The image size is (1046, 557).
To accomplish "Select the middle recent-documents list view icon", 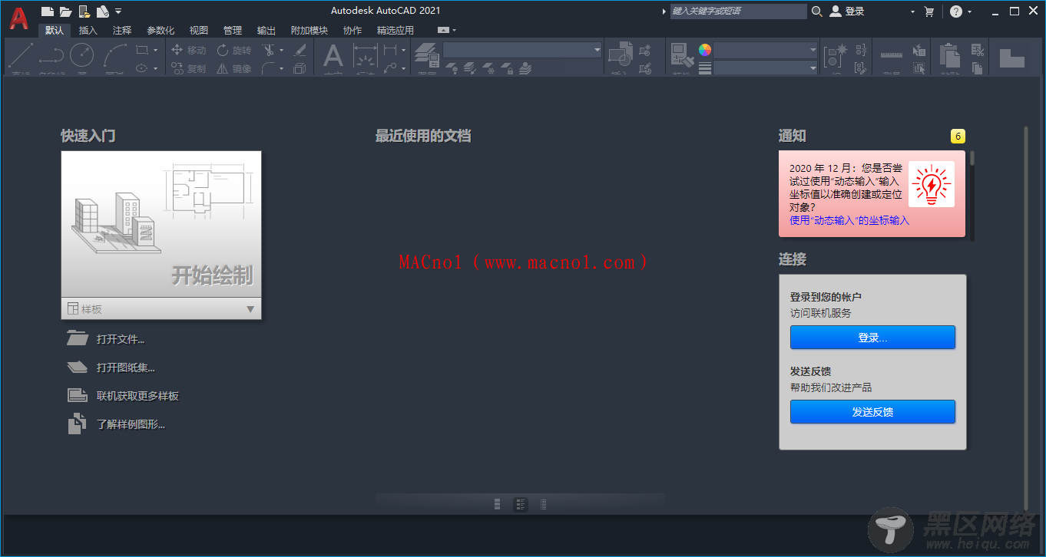I will tap(520, 504).
